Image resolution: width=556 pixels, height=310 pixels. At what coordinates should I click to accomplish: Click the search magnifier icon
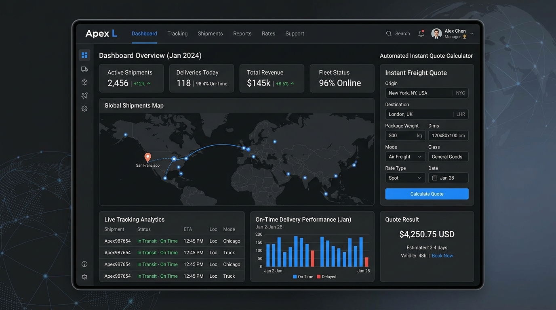tap(389, 34)
